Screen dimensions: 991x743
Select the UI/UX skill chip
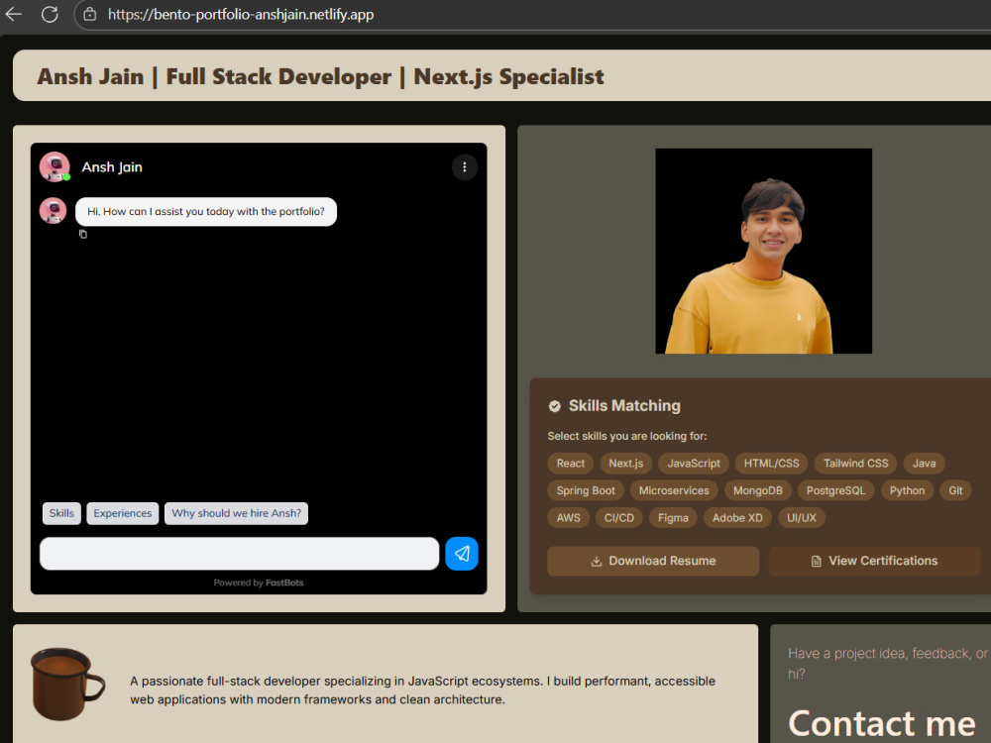point(802,517)
